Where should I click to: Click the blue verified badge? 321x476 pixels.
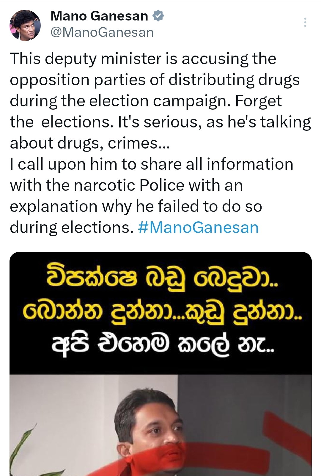(158, 16)
